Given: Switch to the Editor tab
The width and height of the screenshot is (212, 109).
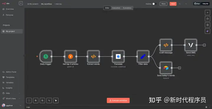Looking at the screenshot, I should coord(107,8).
